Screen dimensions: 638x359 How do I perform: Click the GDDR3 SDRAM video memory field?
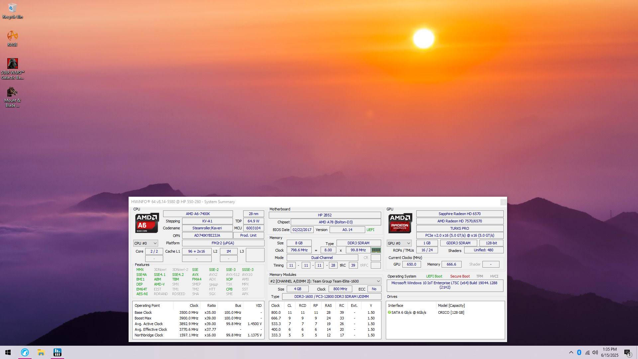coord(458,243)
